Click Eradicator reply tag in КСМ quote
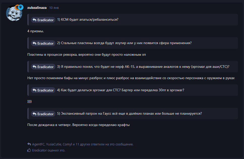 click(x=43, y=20)
